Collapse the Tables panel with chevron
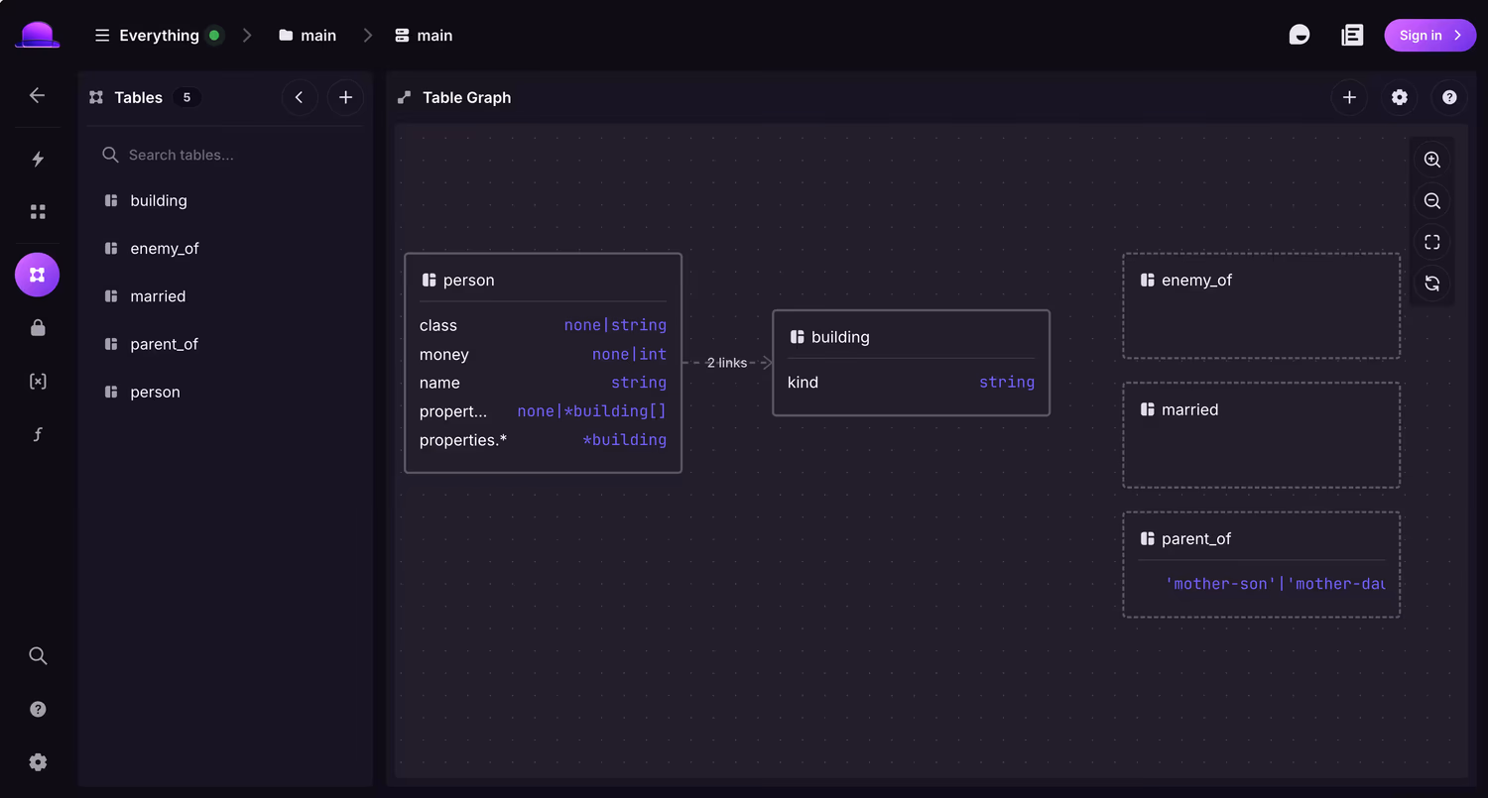Screen dimensions: 1488x798 (x=300, y=97)
